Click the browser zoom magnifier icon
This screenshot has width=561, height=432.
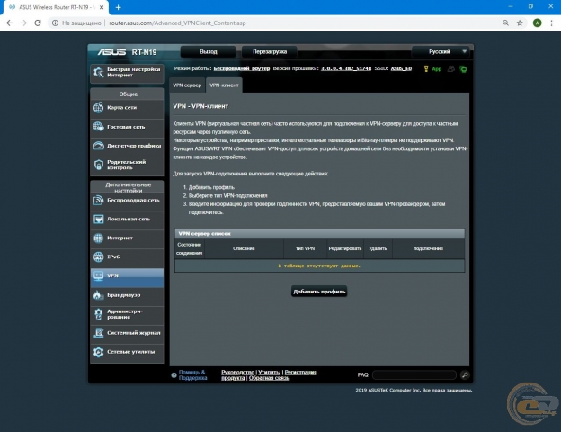pos(505,22)
